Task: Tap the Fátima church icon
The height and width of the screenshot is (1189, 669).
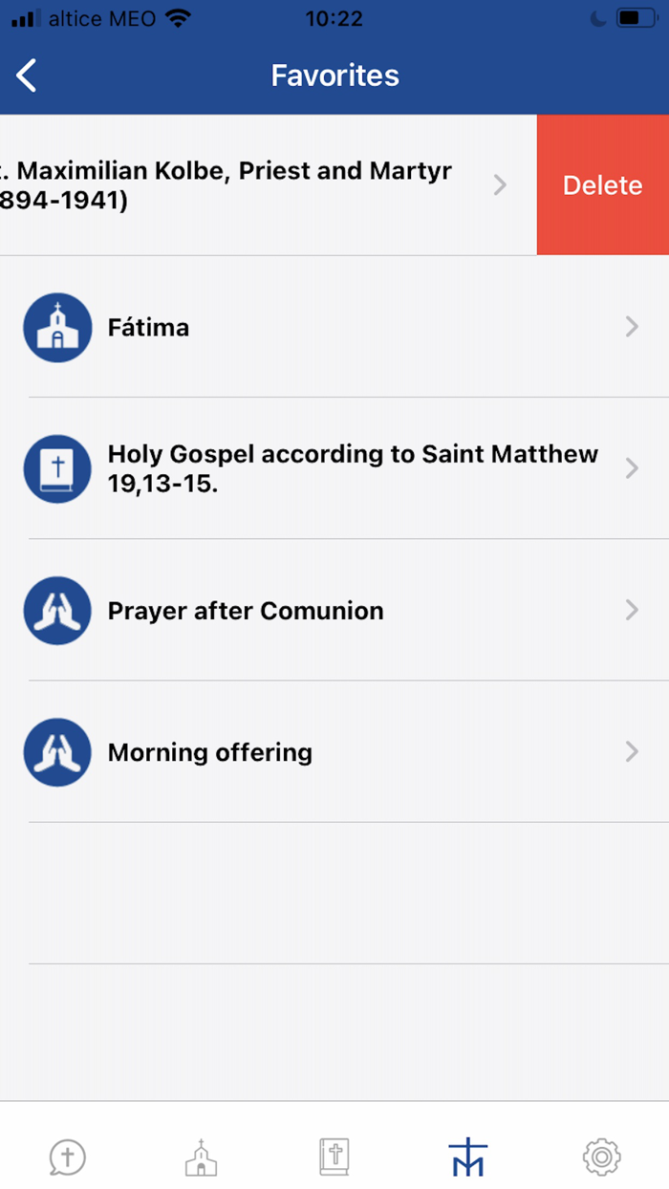Action: point(57,327)
